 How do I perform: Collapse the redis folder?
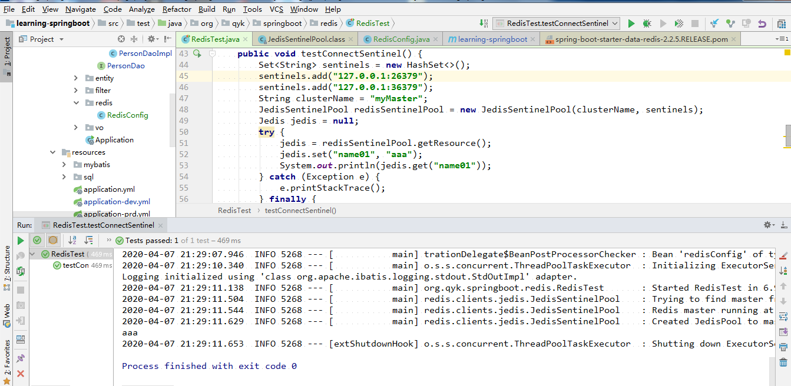pyautogui.click(x=76, y=102)
